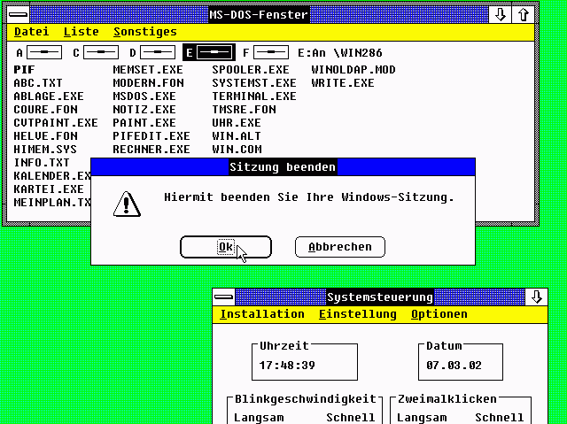The image size is (567, 424).
Task: Select COURE.FON file
Action: [45, 110]
